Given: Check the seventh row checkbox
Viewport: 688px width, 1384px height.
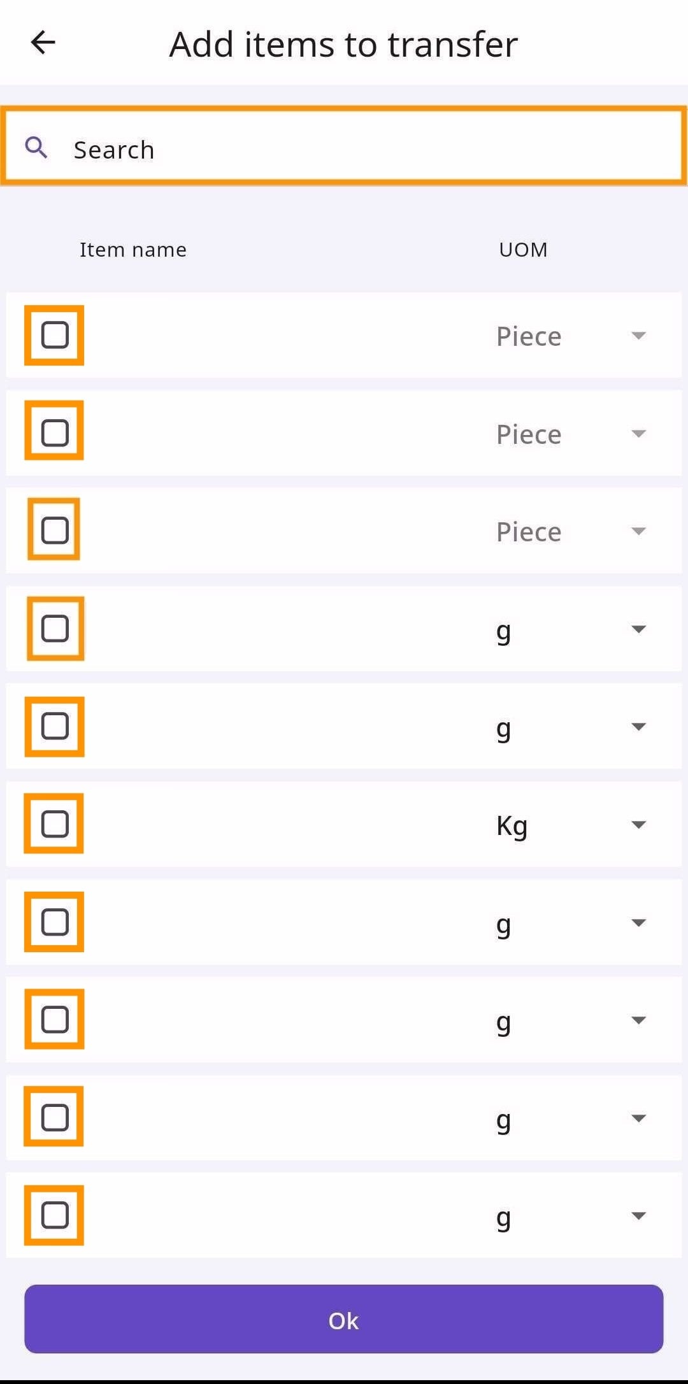Looking at the screenshot, I should click(x=55, y=922).
